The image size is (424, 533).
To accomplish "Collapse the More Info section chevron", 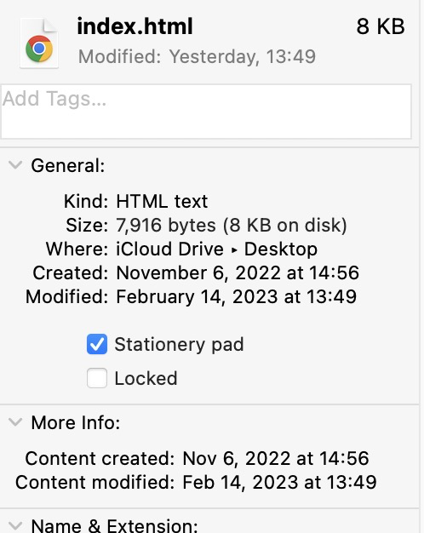I will (15, 422).
